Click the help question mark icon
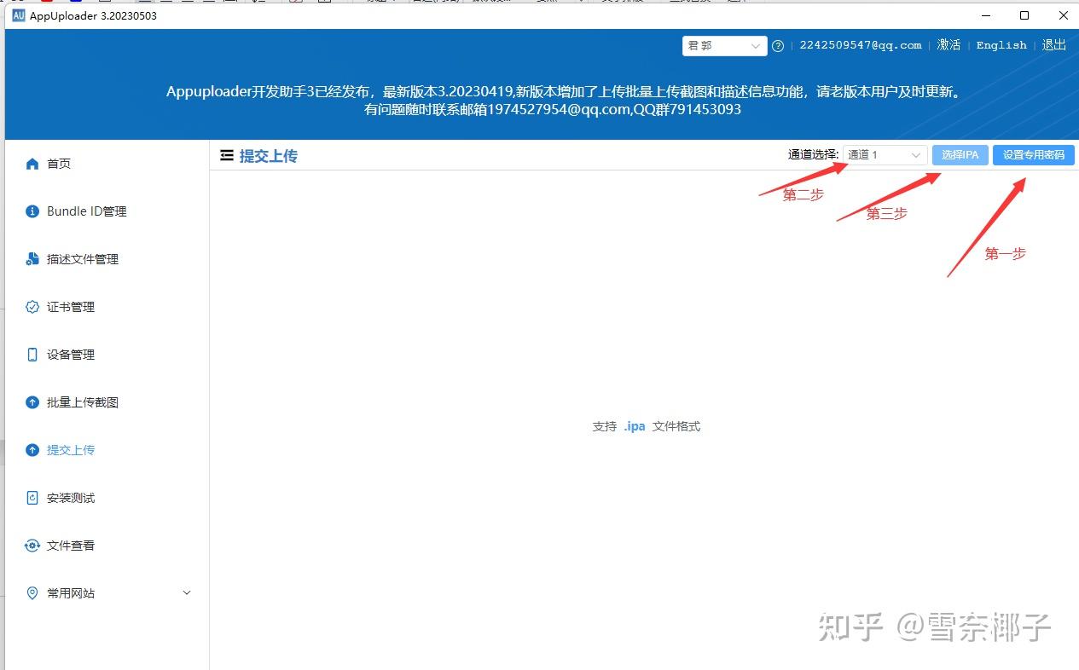The width and height of the screenshot is (1079, 670). pyautogui.click(x=777, y=46)
